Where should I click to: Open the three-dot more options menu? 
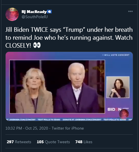pos(130,11)
